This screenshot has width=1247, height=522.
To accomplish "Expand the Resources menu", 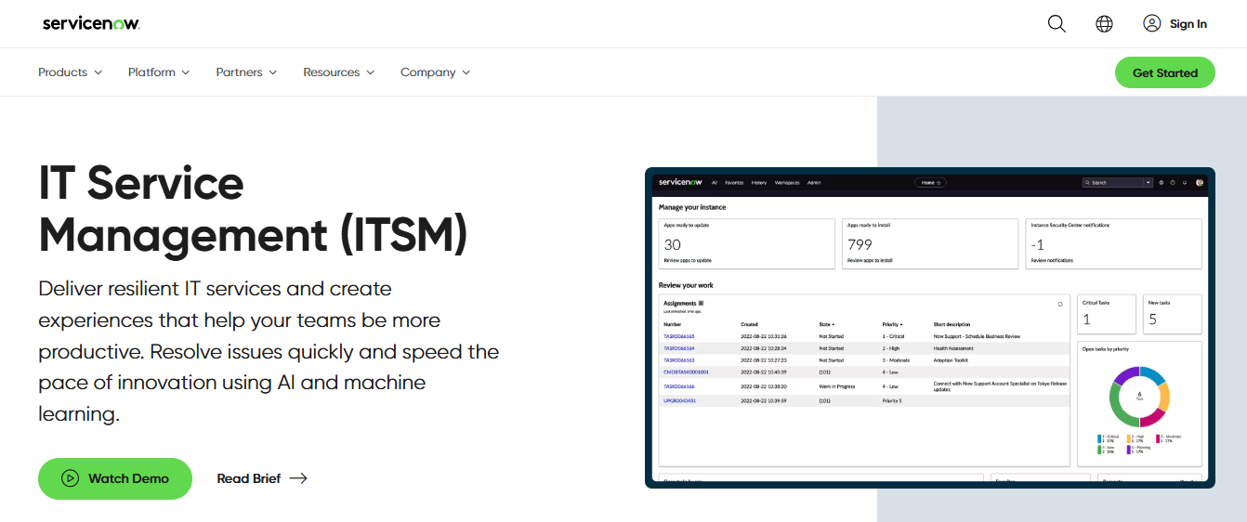I will [x=339, y=72].
